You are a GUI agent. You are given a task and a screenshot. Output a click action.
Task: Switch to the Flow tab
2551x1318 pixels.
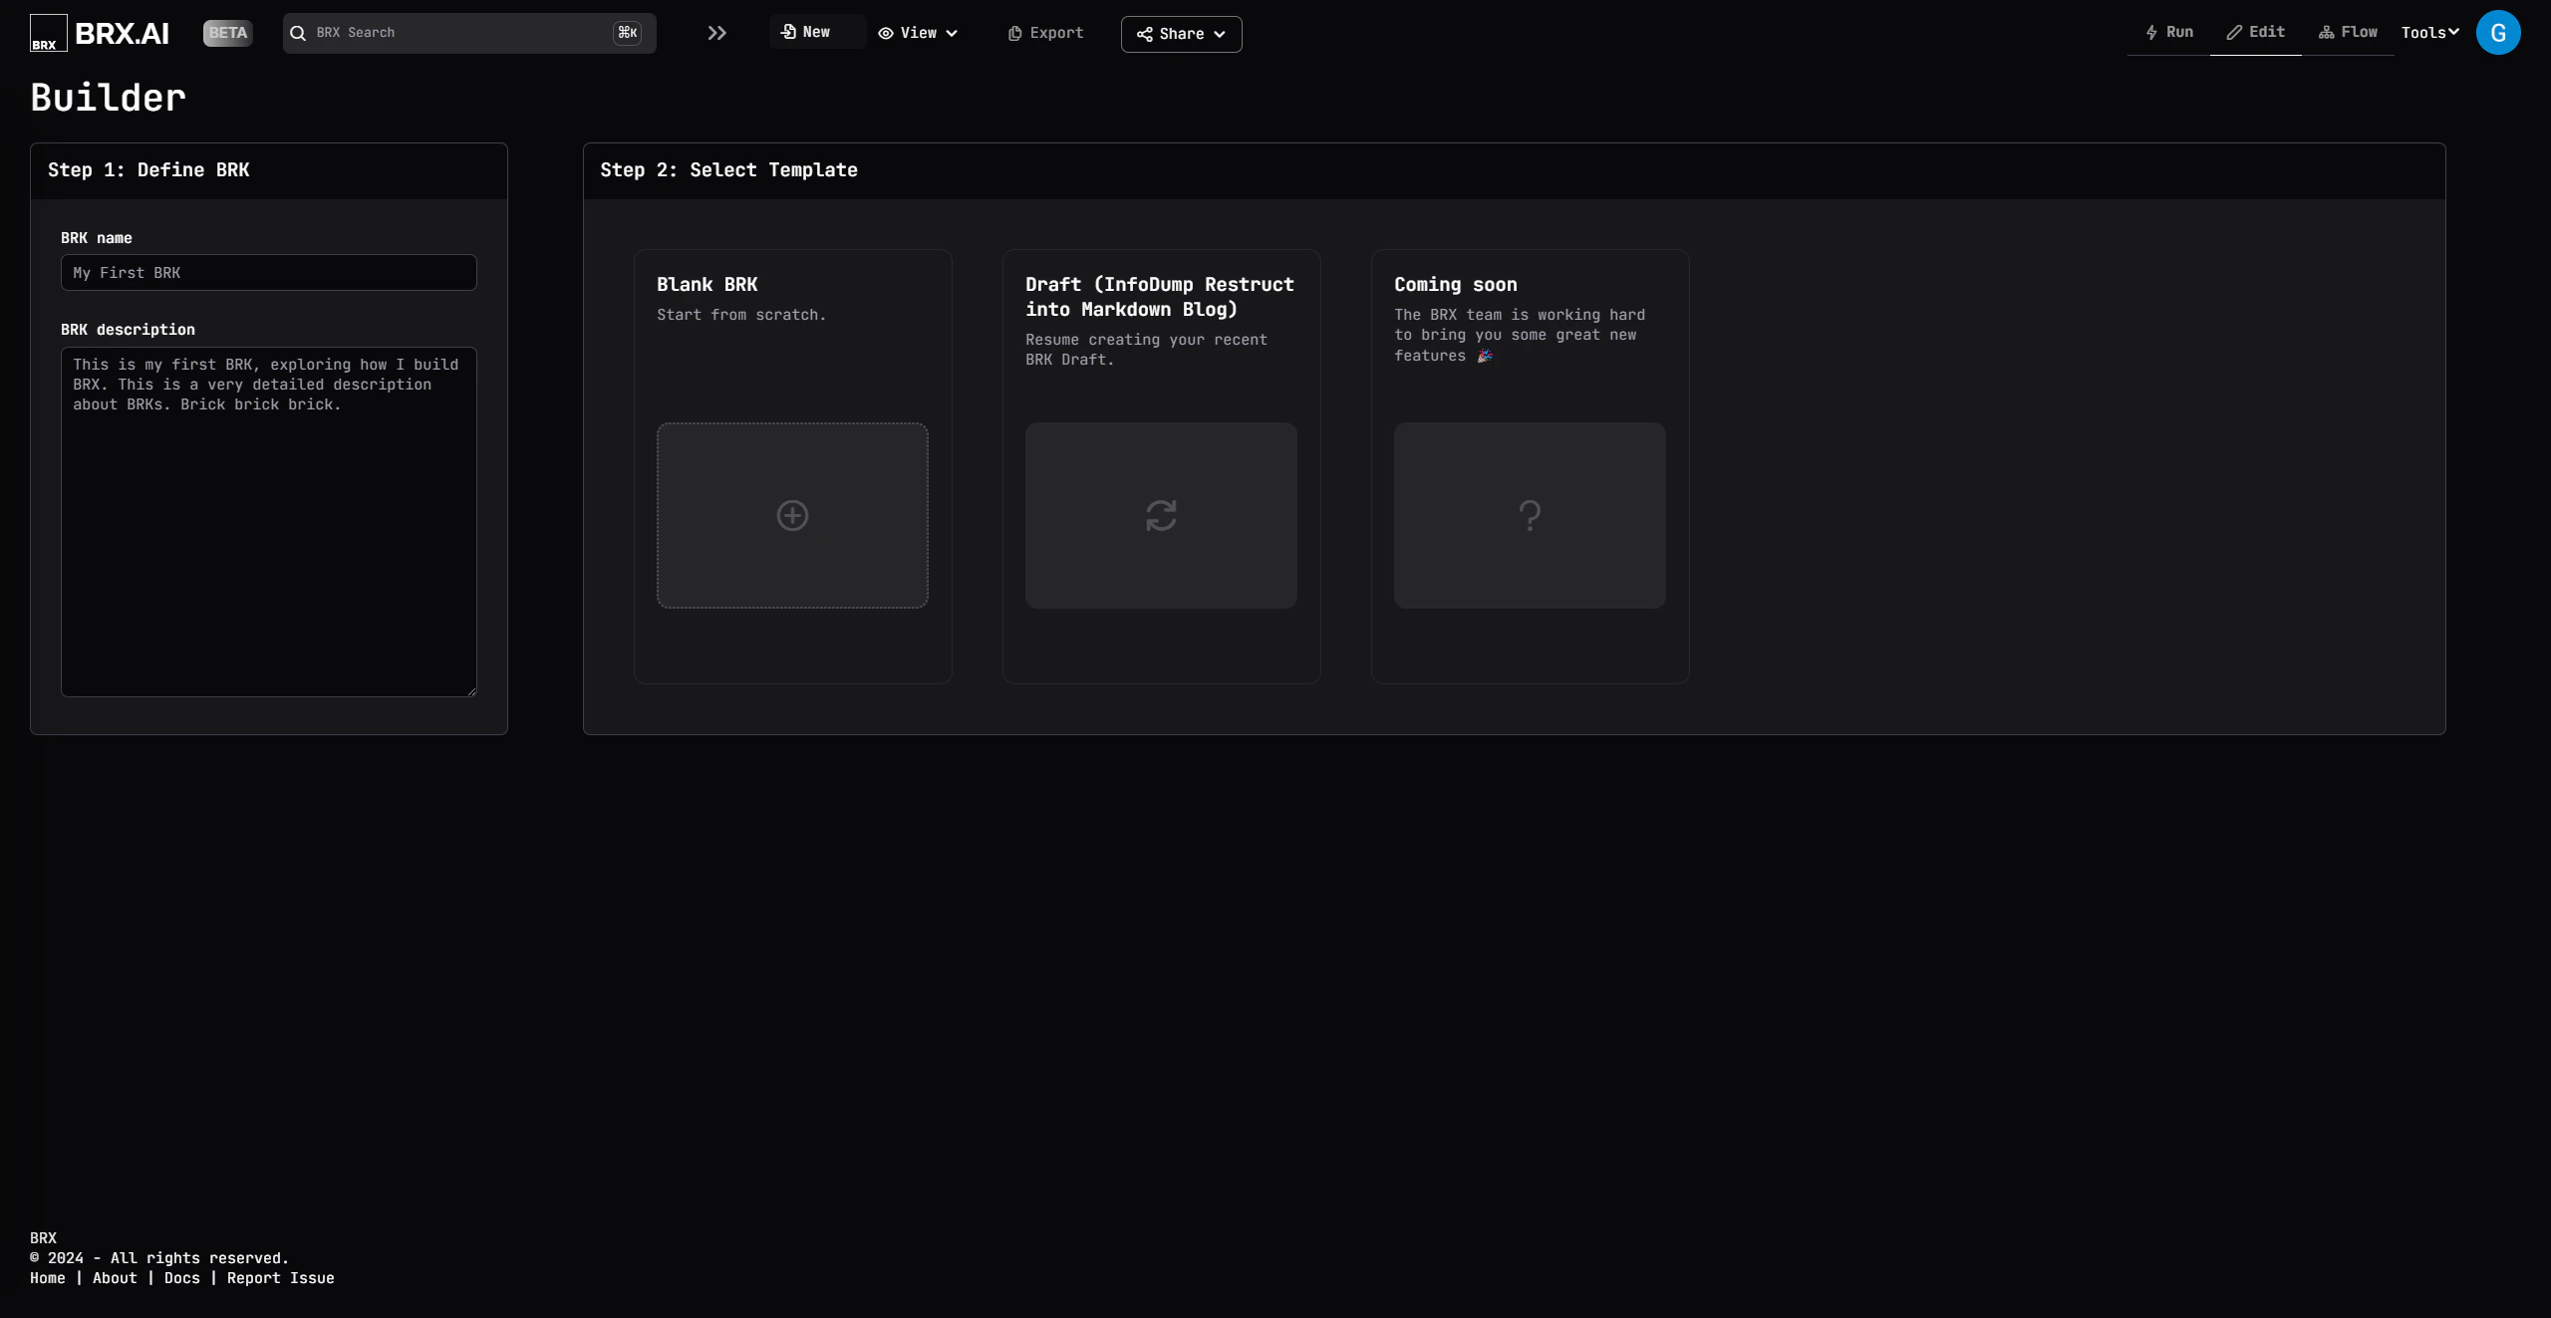pos(2348,32)
